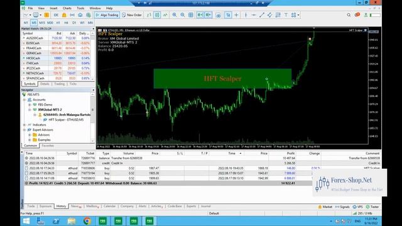Select AUS200Cash symbol row
This screenshot has width=402, height=226.
click(56, 38)
